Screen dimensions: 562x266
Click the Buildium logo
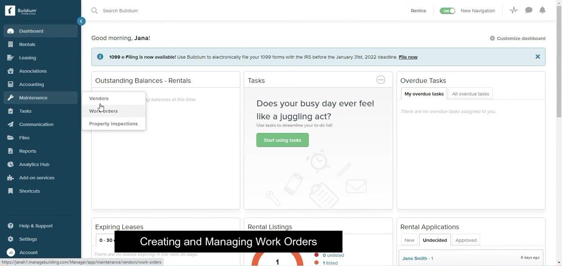21,11
